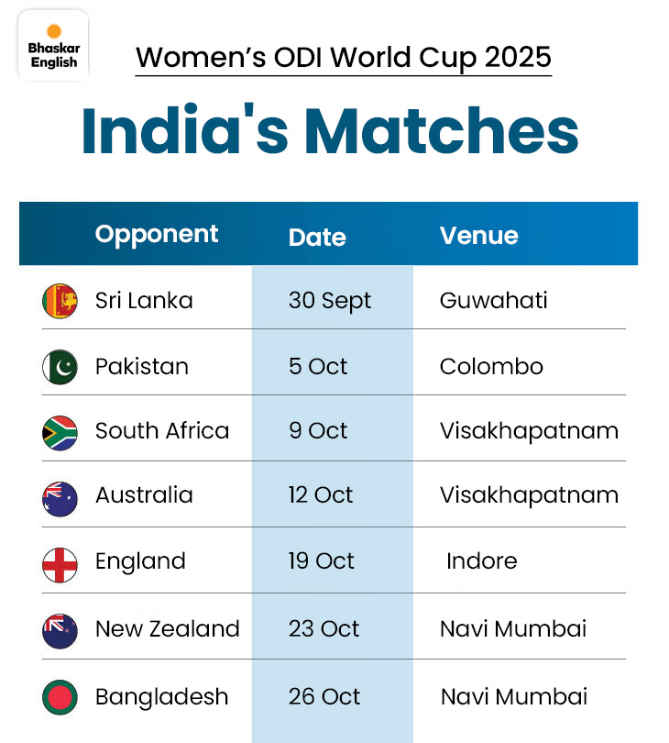Click the Women's ODI World Cup 2025 title
Viewport: 669px width, 743px height.
tap(344, 58)
